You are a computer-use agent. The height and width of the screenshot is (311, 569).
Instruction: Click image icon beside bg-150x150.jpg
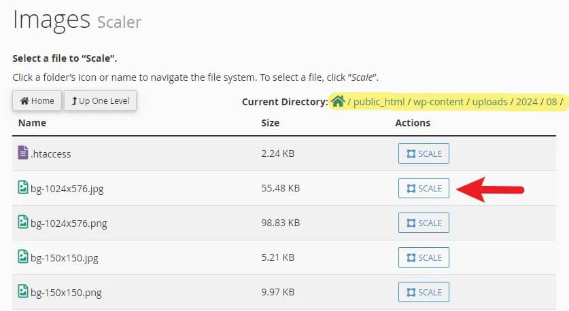click(23, 257)
